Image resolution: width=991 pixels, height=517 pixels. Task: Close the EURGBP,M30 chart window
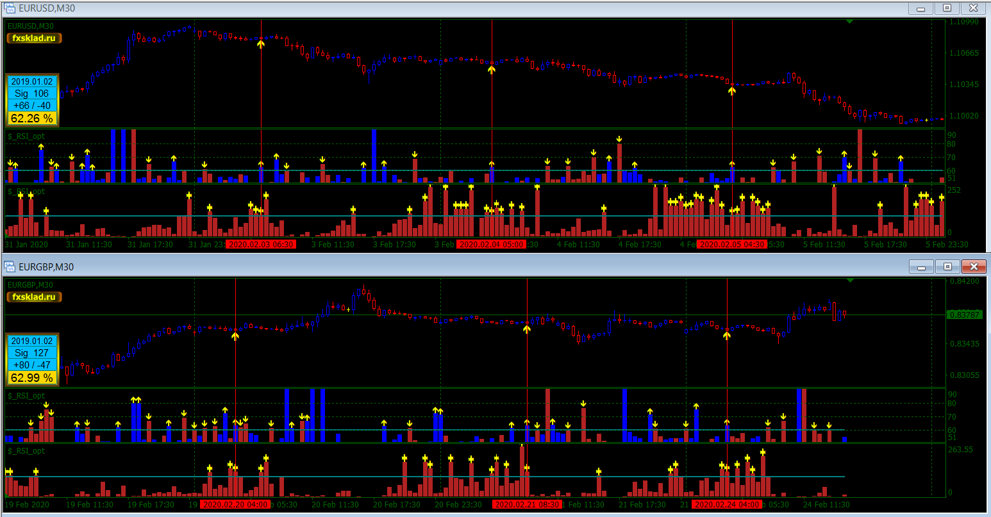973,267
